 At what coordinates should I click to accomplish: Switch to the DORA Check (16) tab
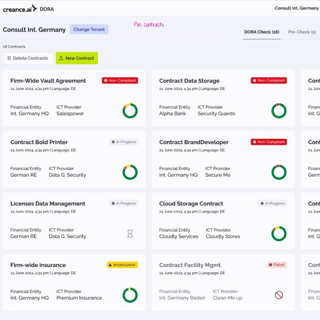262,32
